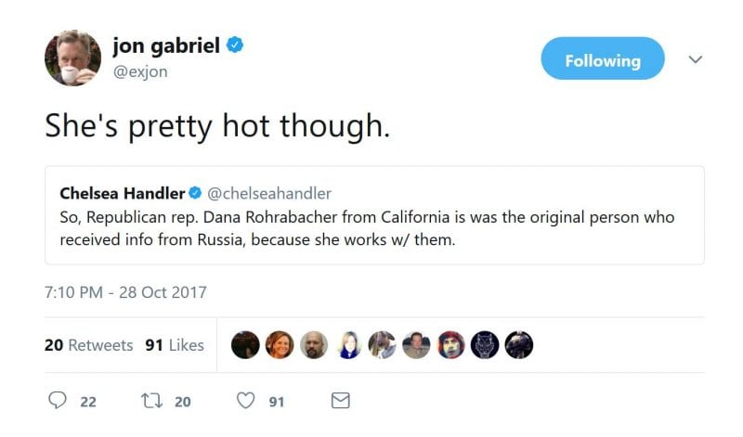Image resolution: width=743 pixels, height=437 pixels.
Task: View the 91 Likes list
Action: pyautogui.click(x=175, y=344)
